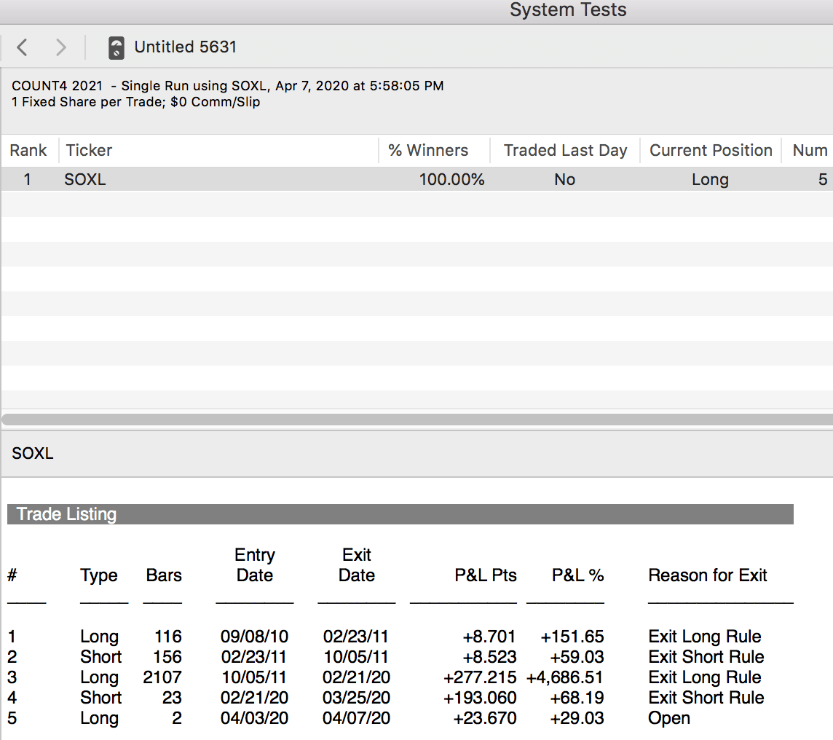This screenshot has width=833, height=740.
Task: Open the Untitled 5631 title label
Action: point(185,47)
